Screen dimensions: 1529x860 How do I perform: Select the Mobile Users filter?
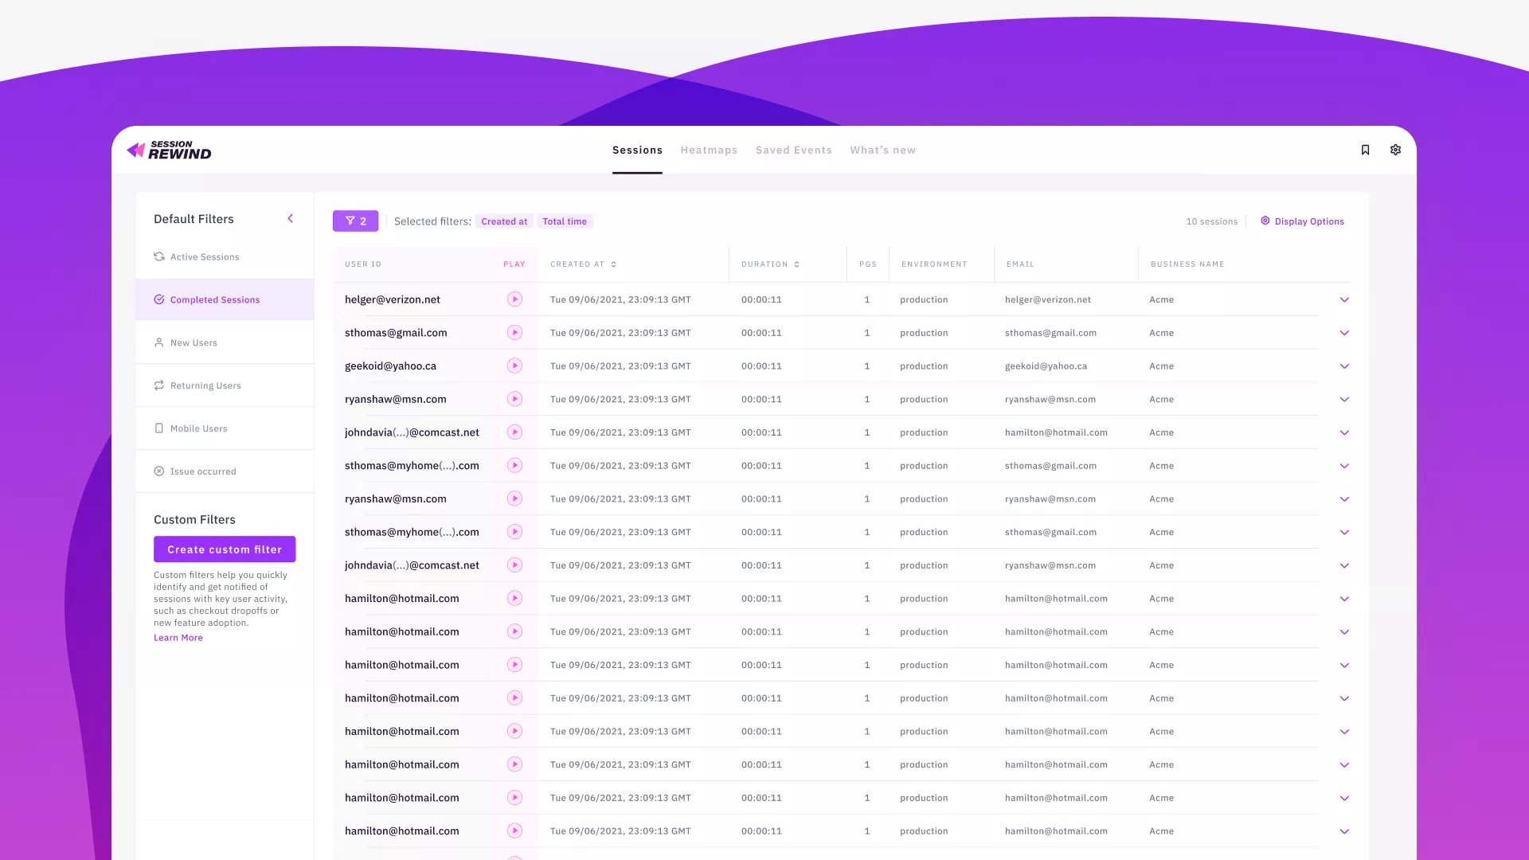click(198, 428)
